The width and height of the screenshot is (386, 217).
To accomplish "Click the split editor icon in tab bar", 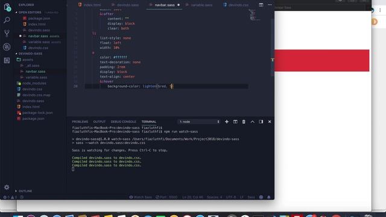I will coord(261,5).
